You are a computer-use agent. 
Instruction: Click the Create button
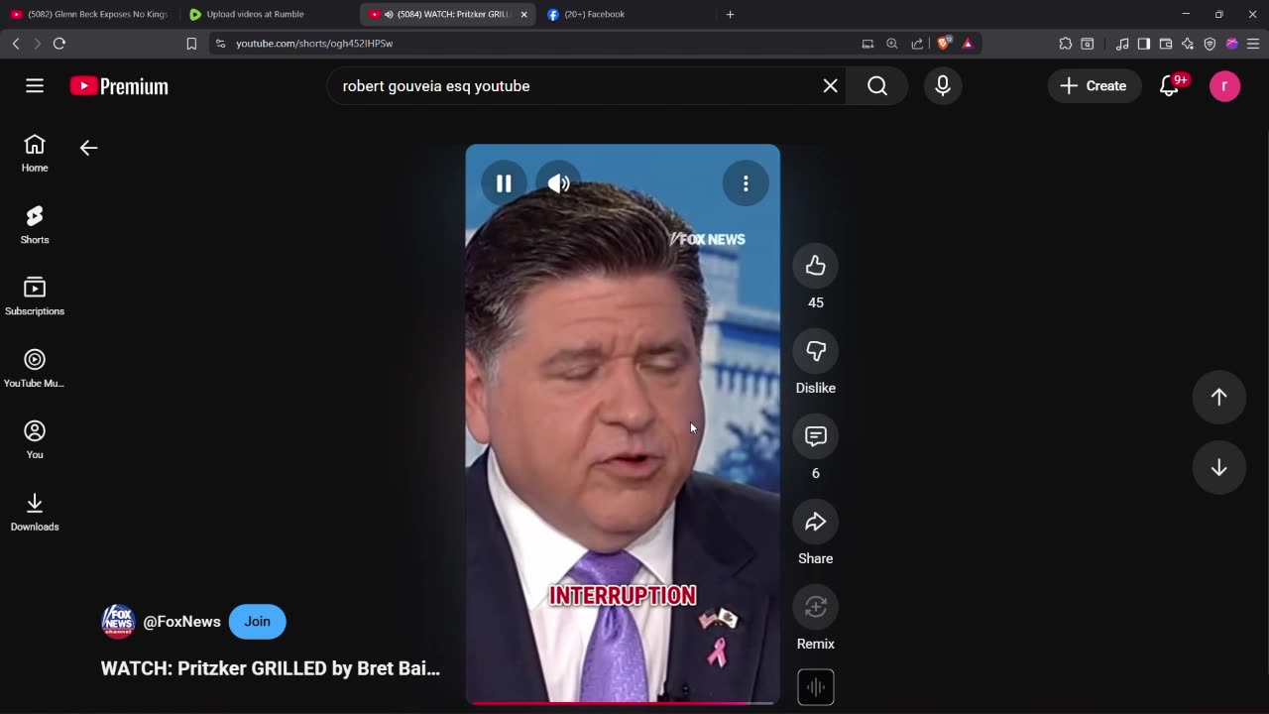(1094, 86)
